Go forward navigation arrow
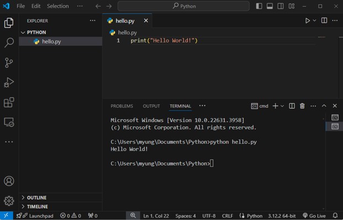Image resolution: width=343 pixels, height=220 pixels. 109,6
